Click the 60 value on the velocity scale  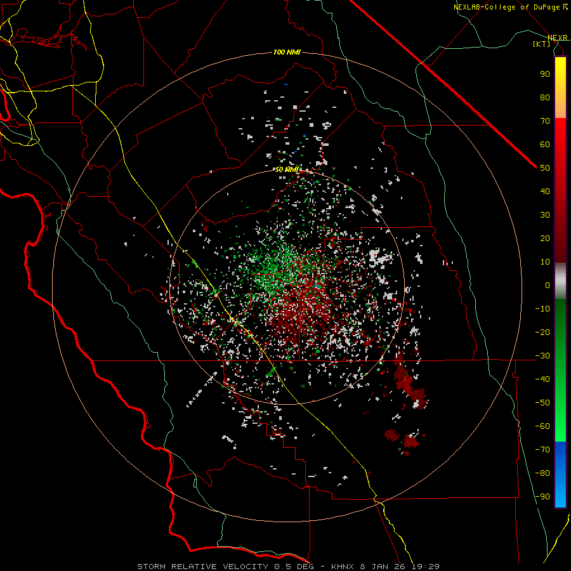pos(545,145)
